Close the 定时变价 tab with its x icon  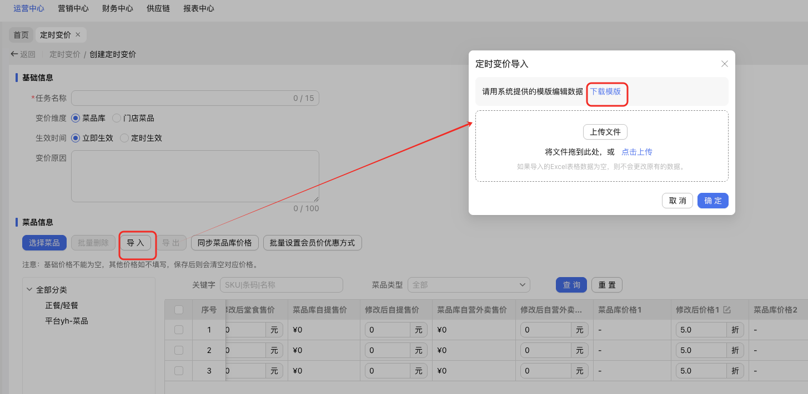(78, 35)
